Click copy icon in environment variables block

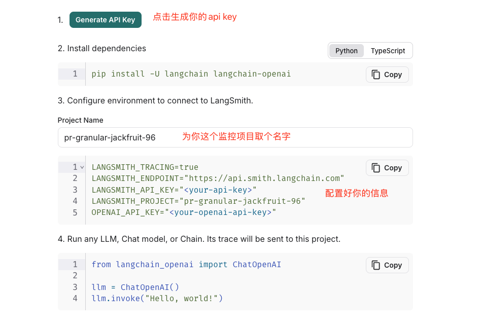(x=375, y=168)
